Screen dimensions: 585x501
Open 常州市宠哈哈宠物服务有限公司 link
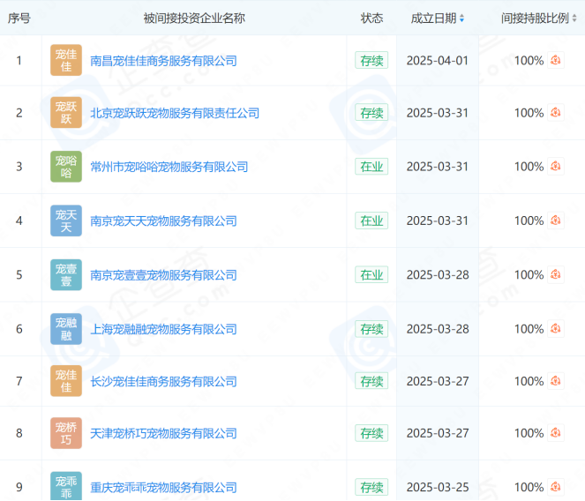coord(169,167)
